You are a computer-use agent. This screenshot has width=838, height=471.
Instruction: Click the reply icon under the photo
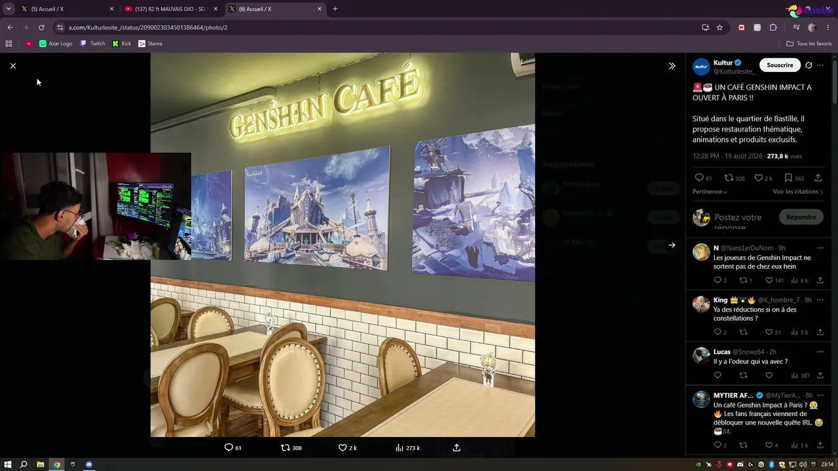point(229,447)
